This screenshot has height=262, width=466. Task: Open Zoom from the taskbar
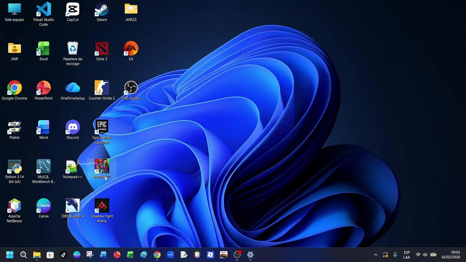170,255
